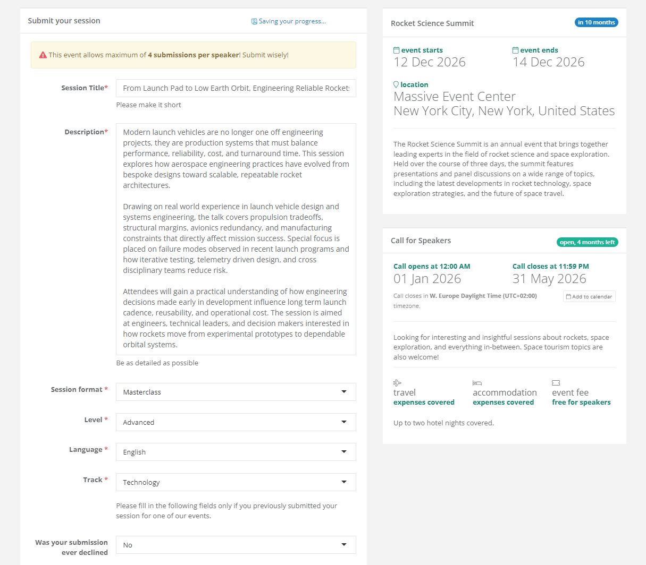The image size is (646, 565).
Task: Open the Language dropdown showing English
Action: [236, 452]
